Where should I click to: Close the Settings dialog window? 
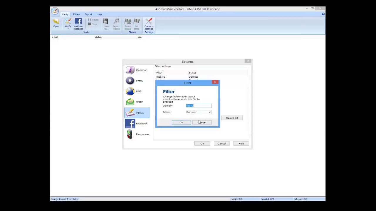pyautogui.click(x=248, y=61)
